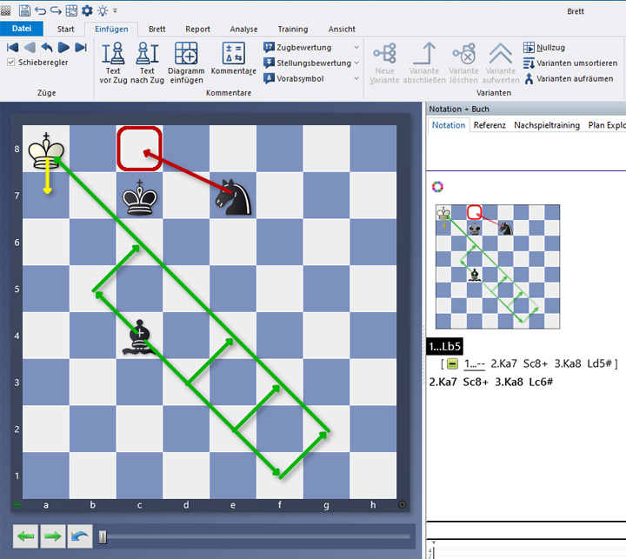Jump to the start of the game
Viewport: 626px width, 559px height.
tap(12, 47)
